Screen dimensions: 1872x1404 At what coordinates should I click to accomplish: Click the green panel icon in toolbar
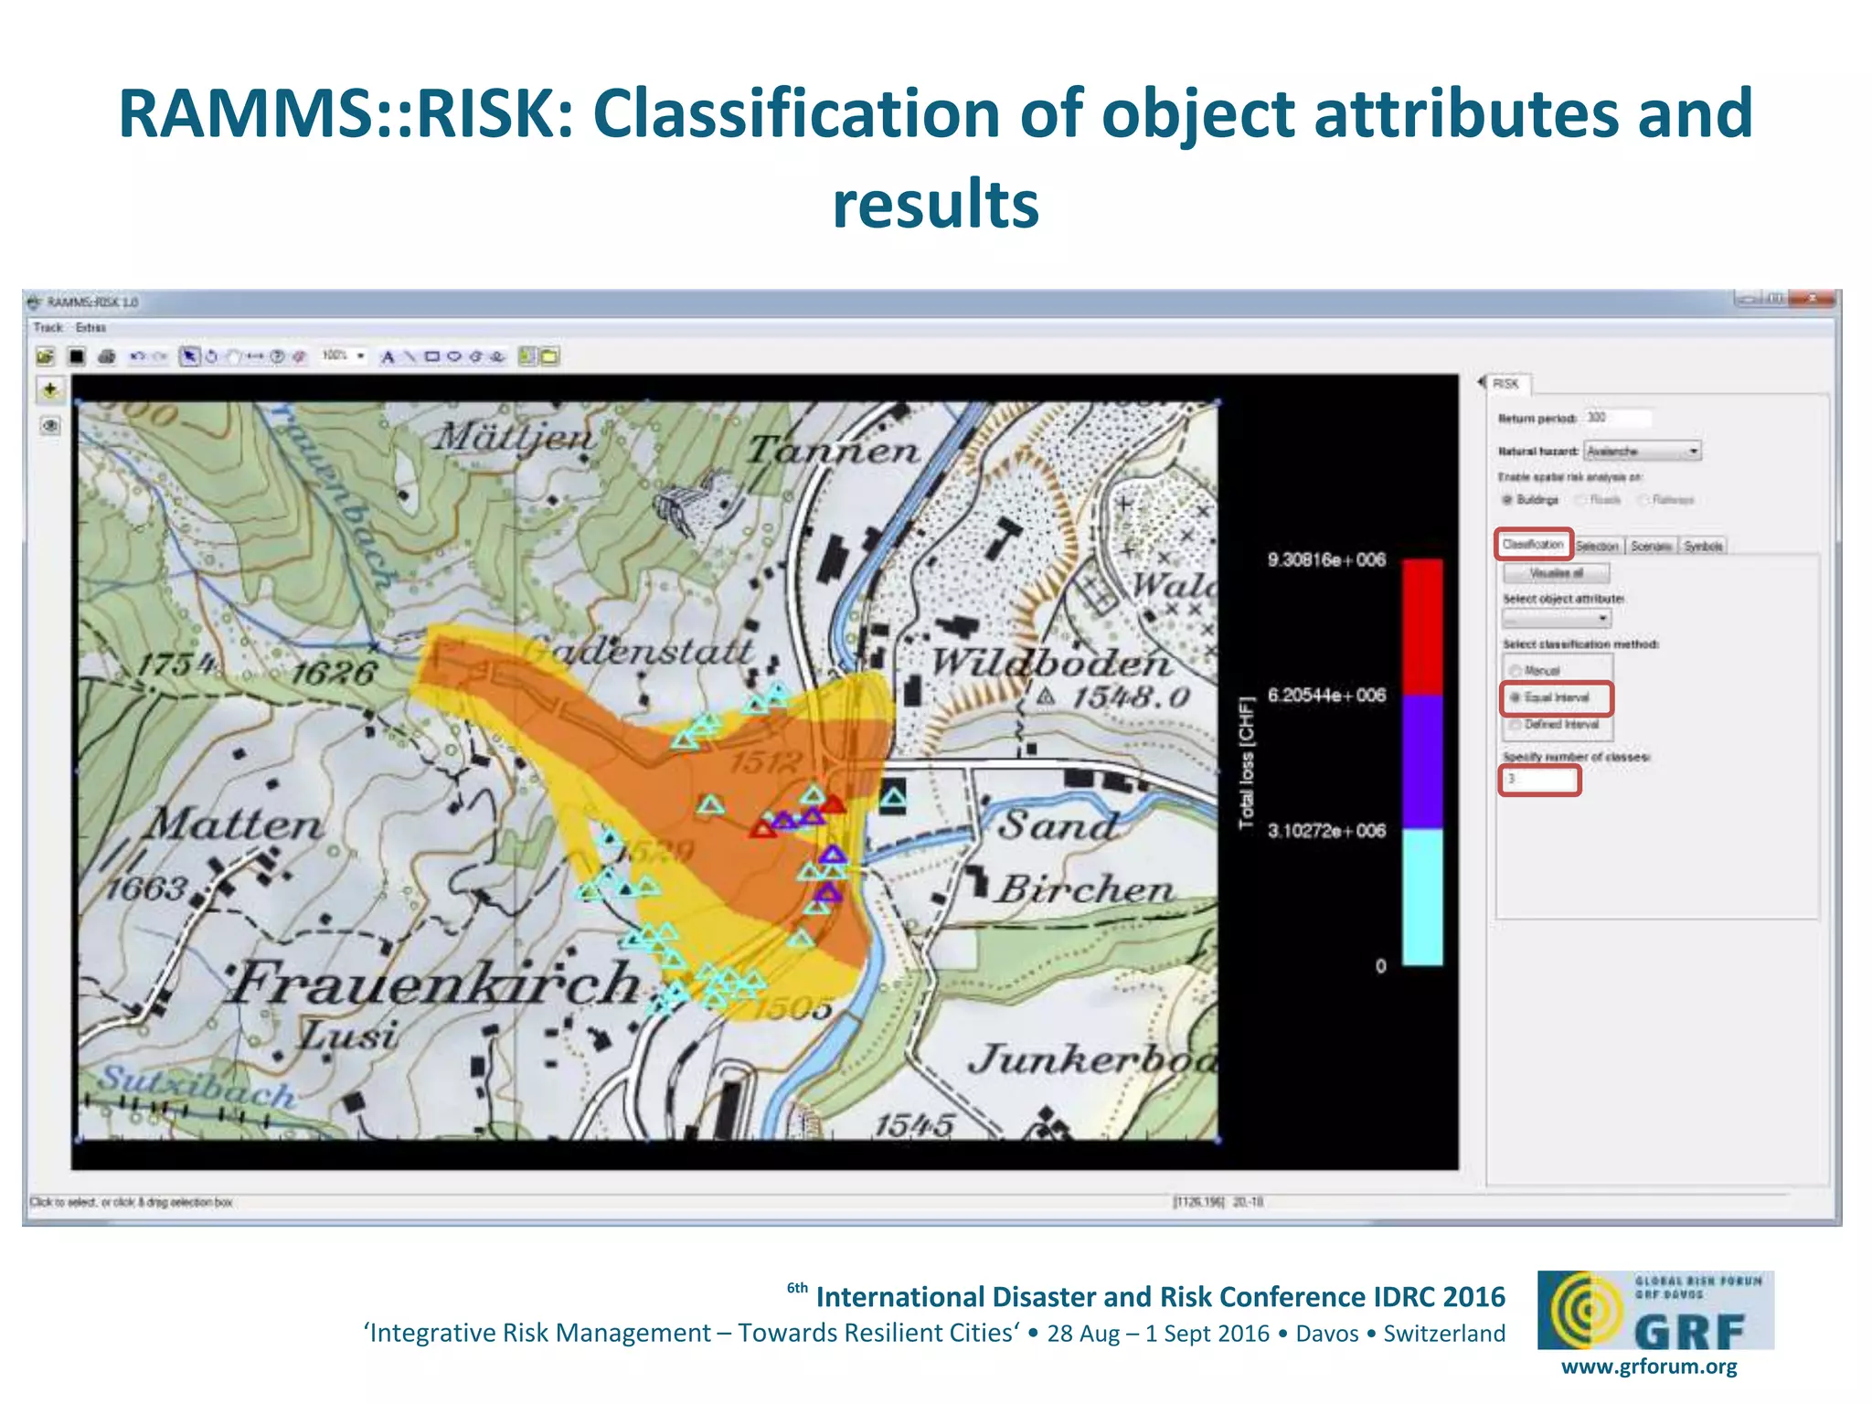coord(527,356)
